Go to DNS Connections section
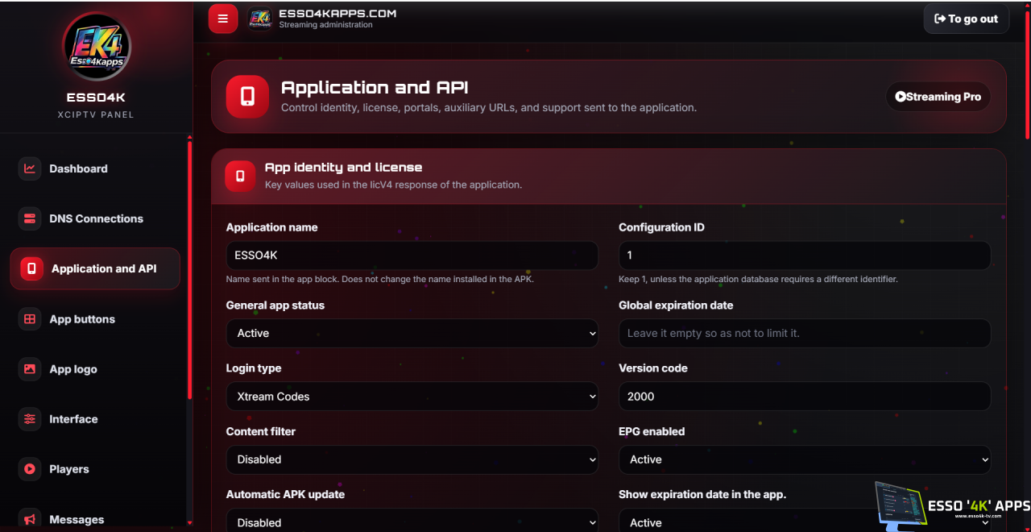Screen dimensions: 1031x532 pyautogui.click(x=95, y=218)
